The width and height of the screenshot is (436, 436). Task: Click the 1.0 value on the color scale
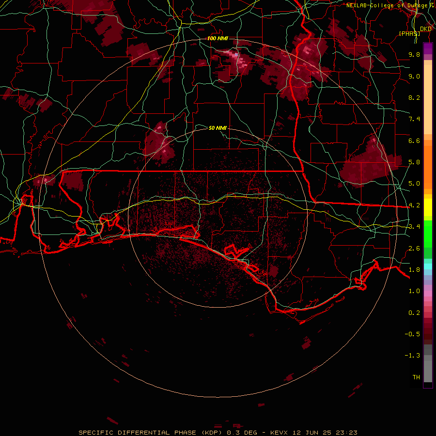(414, 291)
